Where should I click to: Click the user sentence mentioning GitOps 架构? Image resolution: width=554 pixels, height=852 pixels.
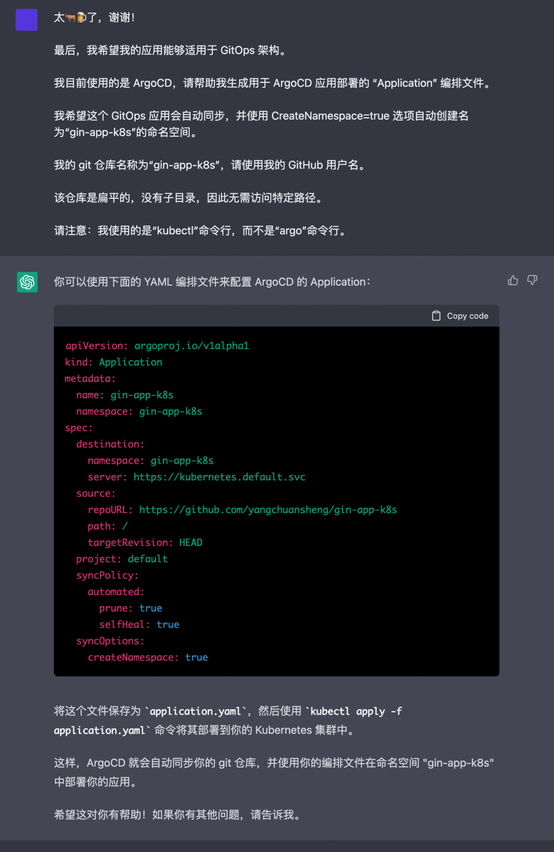pyautogui.click(x=170, y=50)
